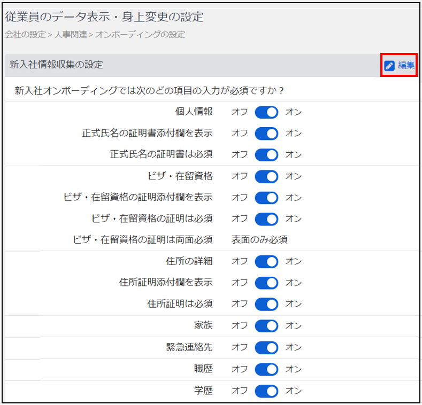Toggle the 個人情報 switch
Viewport: 422px width, 405px height.
[266, 112]
